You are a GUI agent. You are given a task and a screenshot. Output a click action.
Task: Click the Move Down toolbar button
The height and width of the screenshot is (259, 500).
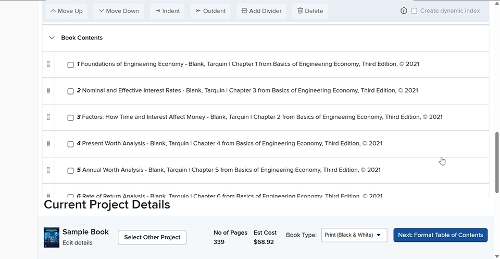119,11
